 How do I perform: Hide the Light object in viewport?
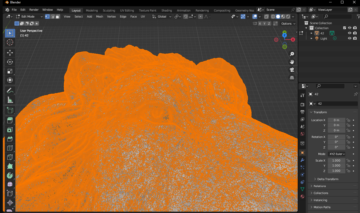coord(350,38)
